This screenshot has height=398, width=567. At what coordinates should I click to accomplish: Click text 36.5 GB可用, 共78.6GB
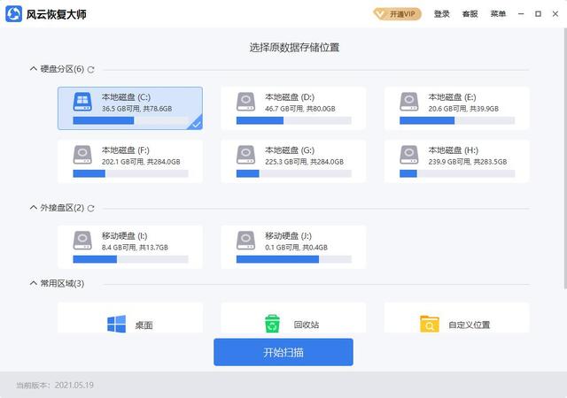(136, 109)
